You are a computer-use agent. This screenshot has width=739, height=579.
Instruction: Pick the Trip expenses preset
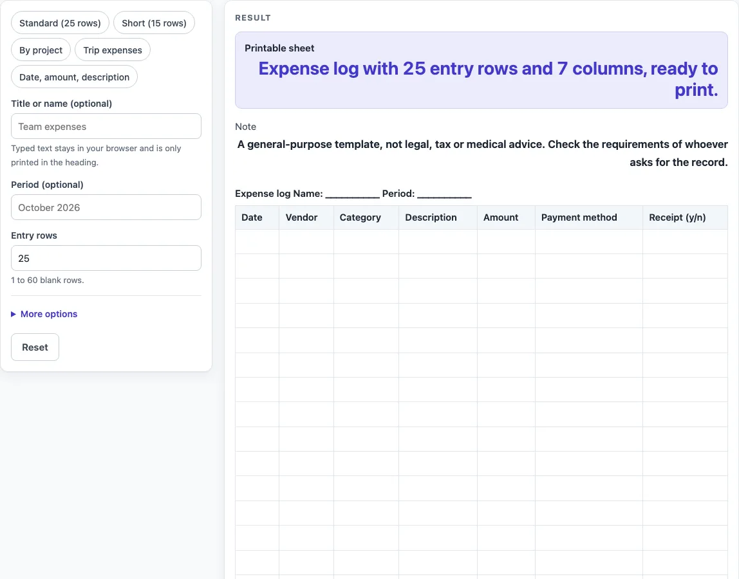pyautogui.click(x=113, y=50)
